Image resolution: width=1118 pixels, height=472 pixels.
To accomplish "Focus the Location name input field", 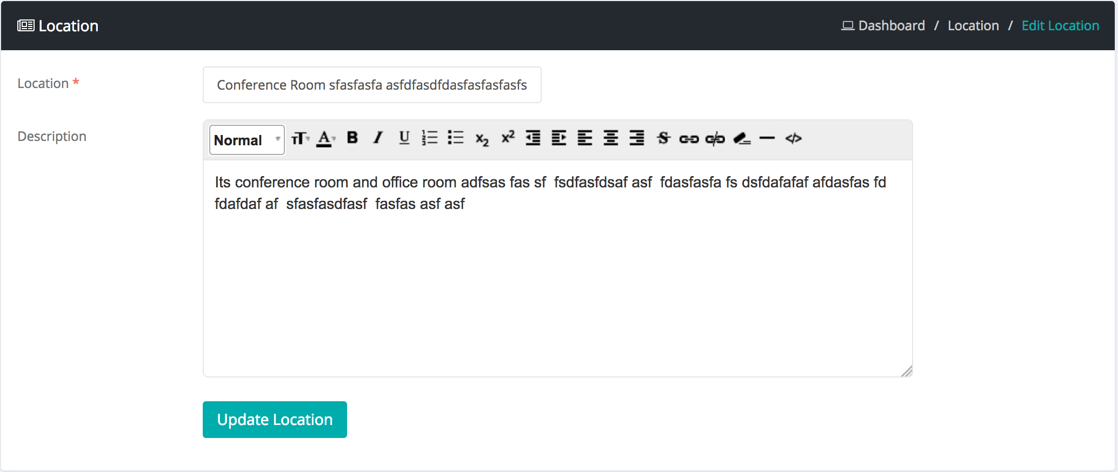I will pos(372,85).
